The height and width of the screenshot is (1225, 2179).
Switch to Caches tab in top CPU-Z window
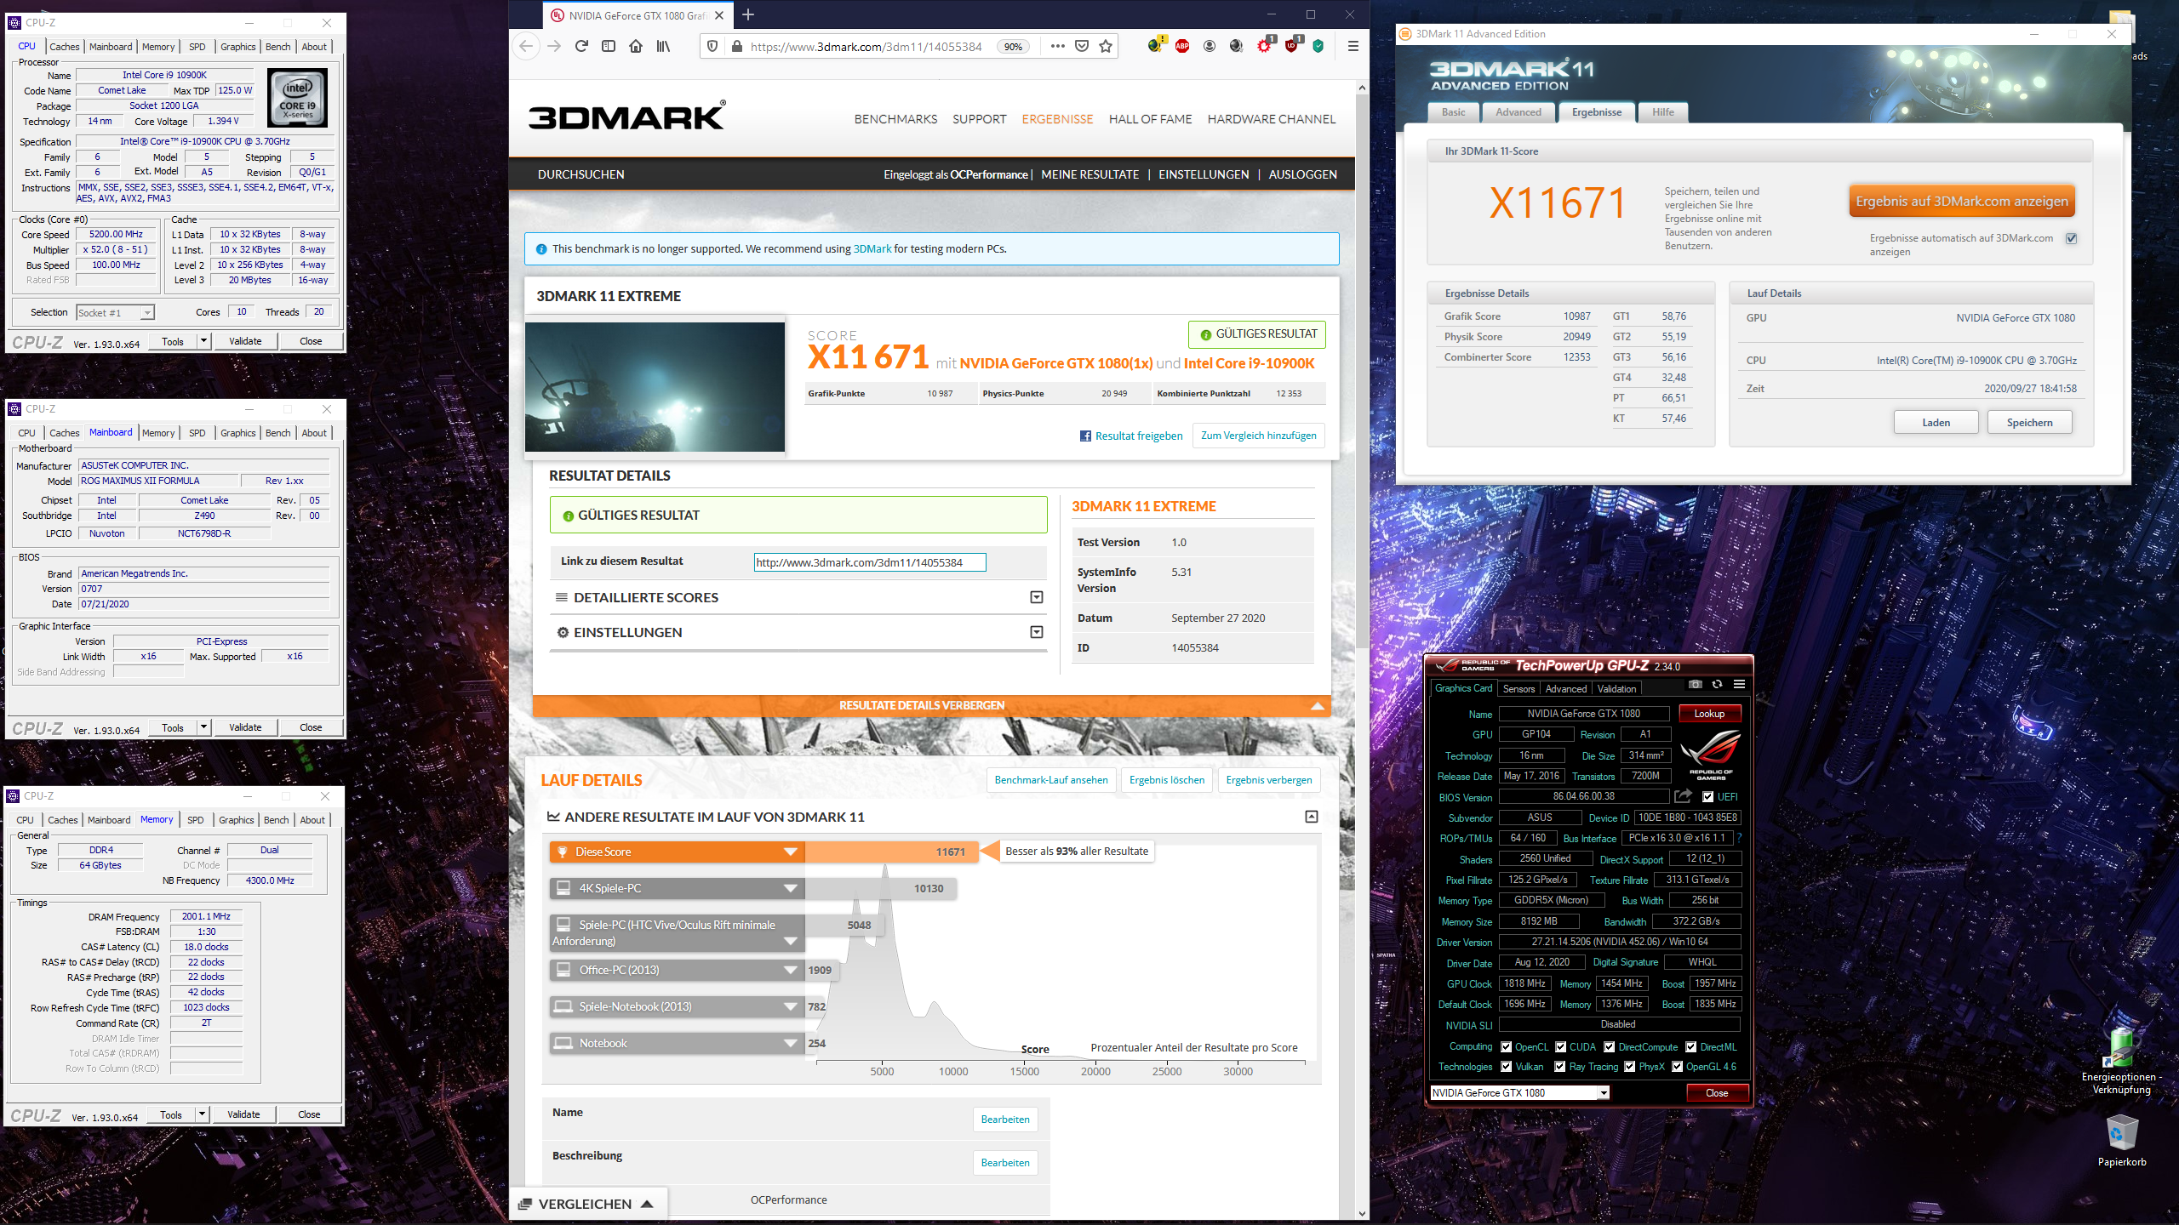coord(65,47)
